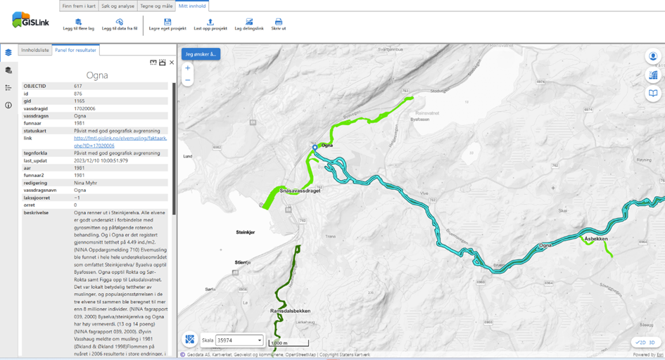Viewport: 665px width, 360px height.
Task: Click the basemap gallery button bottom-left of map
Action: tap(189, 340)
